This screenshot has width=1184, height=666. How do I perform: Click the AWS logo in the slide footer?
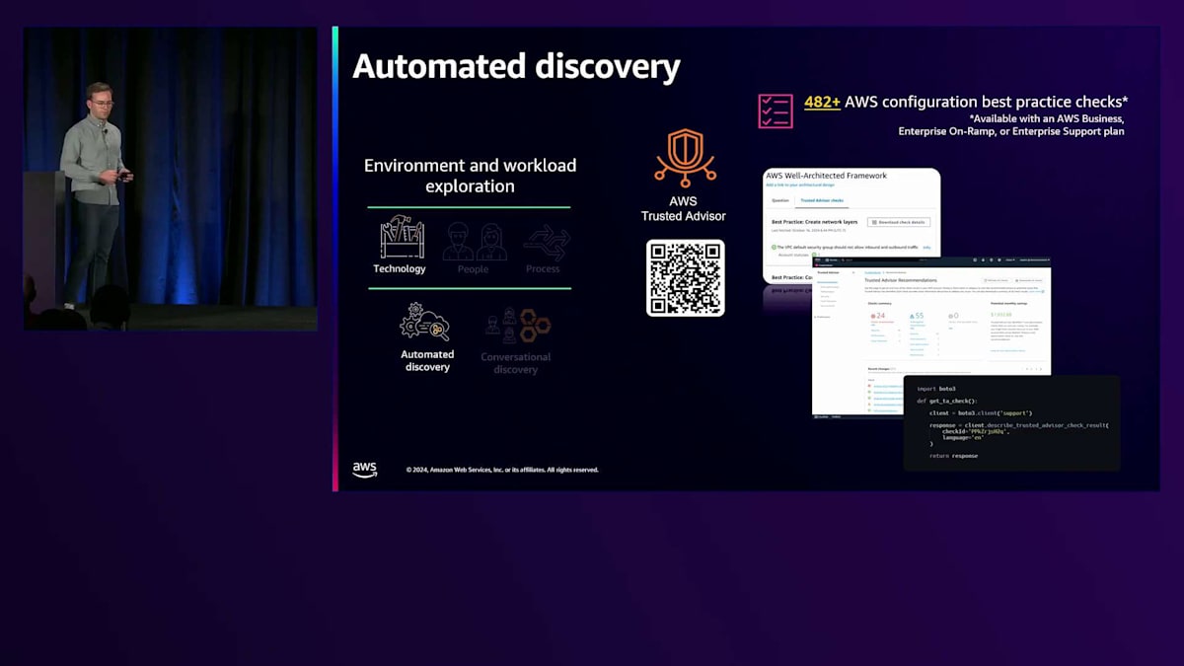point(365,470)
